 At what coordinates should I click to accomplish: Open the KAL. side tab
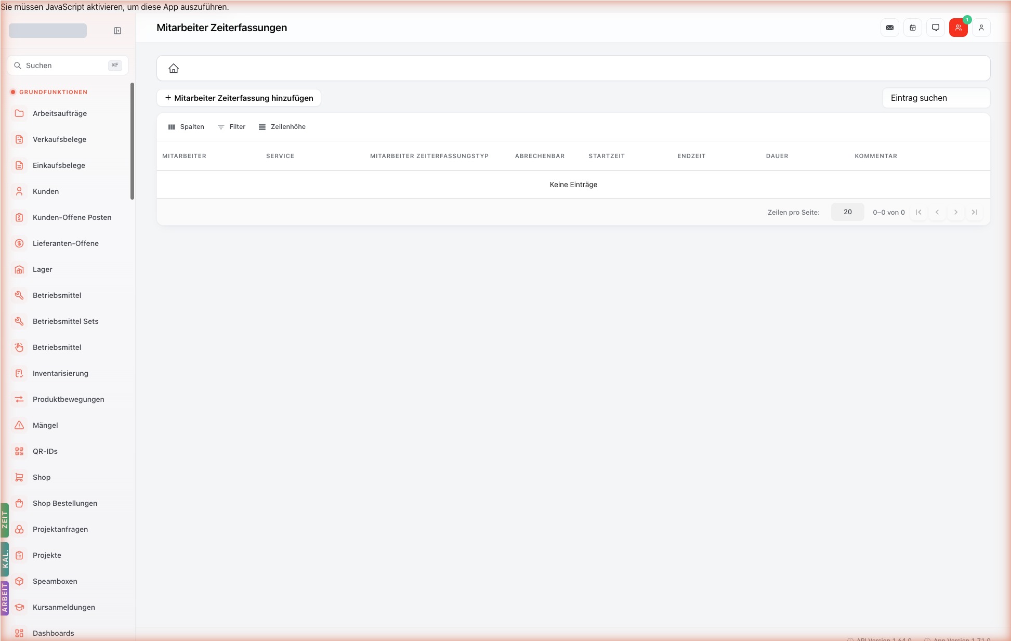click(x=5, y=559)
